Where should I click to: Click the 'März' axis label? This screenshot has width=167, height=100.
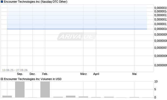point(83,74)
